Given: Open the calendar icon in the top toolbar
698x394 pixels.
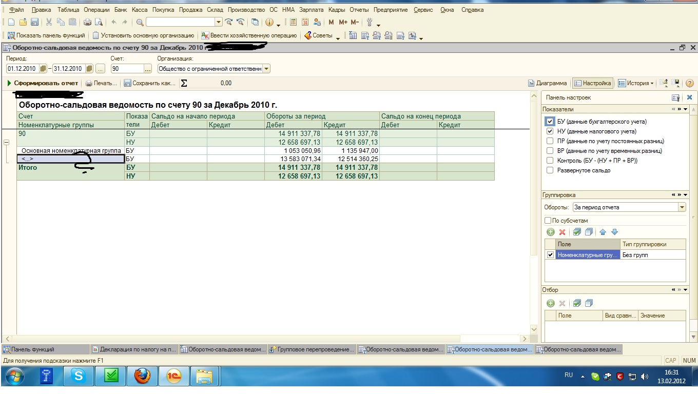Looking at the screenshot, I should click(x=305, y=22).
